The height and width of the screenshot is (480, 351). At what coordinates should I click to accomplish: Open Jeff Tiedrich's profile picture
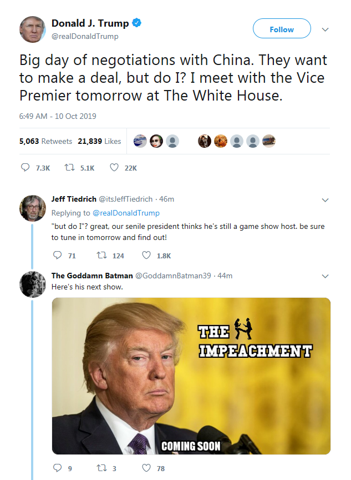pos(32,208)
